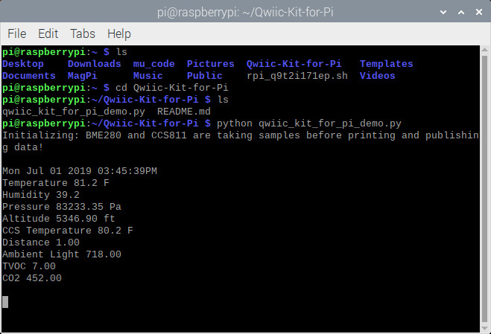Click the terminal cursor block

[5, 302]
